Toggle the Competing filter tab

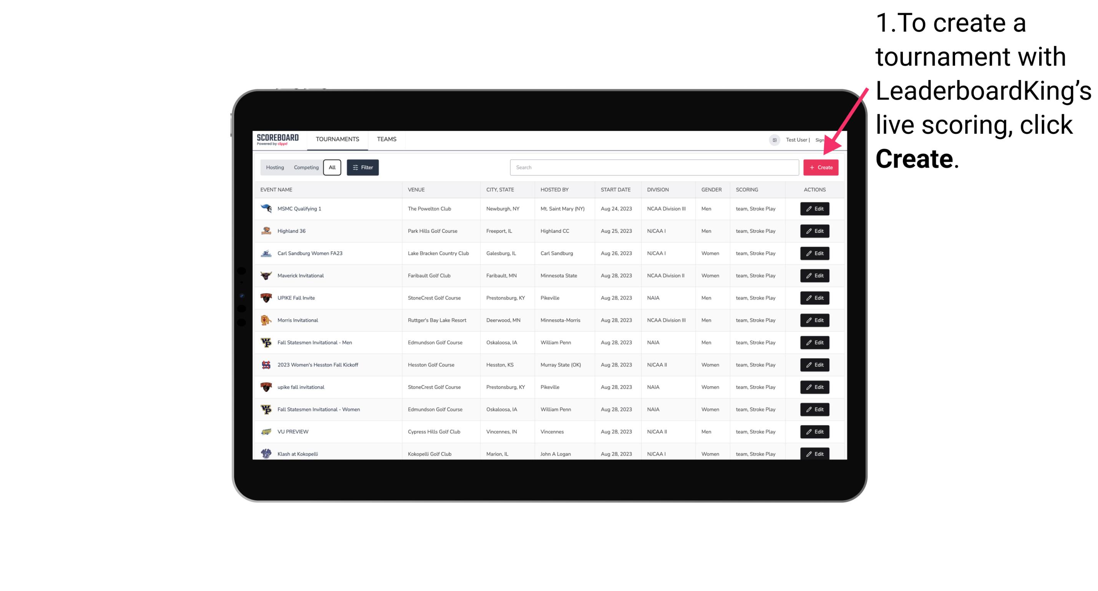pos(305,168)
